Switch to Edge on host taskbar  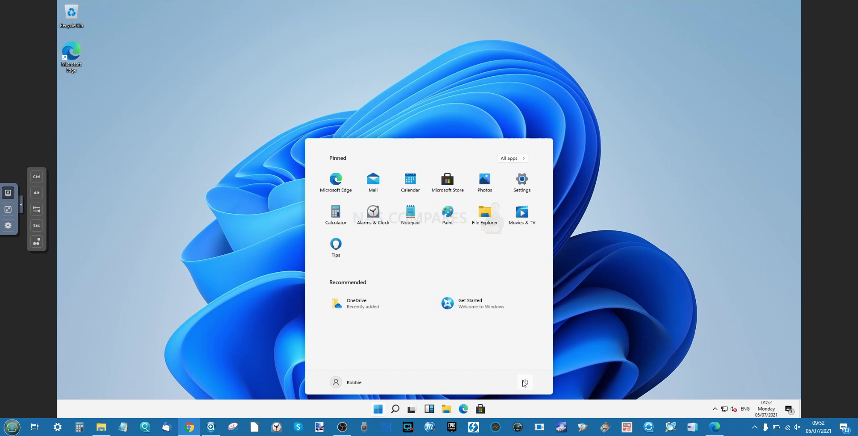coord(714,427)
